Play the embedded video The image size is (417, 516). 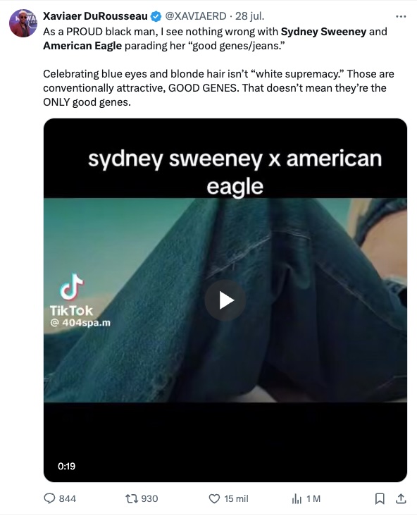click(x=225, y=300)
